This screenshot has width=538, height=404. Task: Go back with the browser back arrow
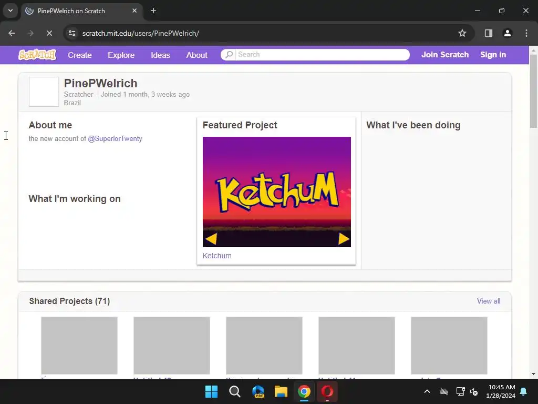click(12, 33)
